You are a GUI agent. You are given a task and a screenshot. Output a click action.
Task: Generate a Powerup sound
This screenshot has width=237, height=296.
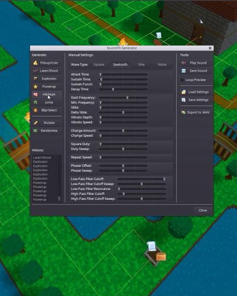point(47,87)
